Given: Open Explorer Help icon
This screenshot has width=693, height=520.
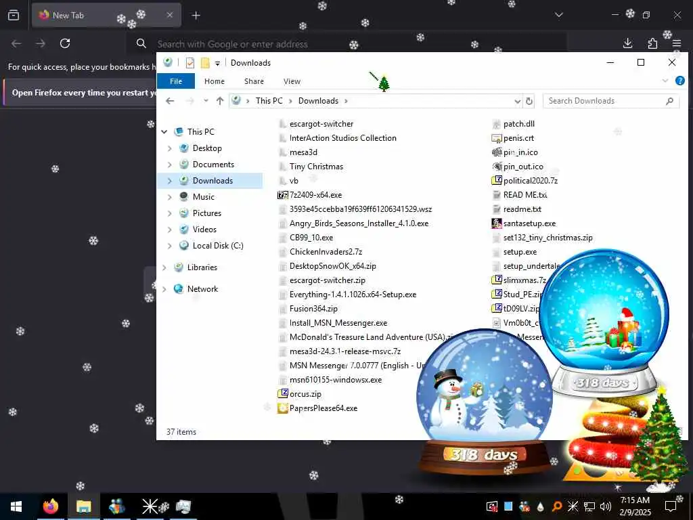Looking at the screenshot, I should pos(680,81).
